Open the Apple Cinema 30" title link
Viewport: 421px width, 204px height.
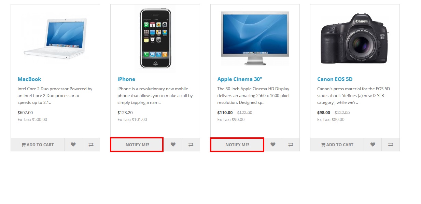pos(240,79)
